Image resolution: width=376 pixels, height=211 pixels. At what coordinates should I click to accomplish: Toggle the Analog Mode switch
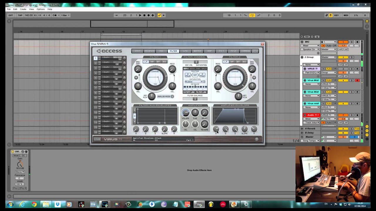pos(172,96)
